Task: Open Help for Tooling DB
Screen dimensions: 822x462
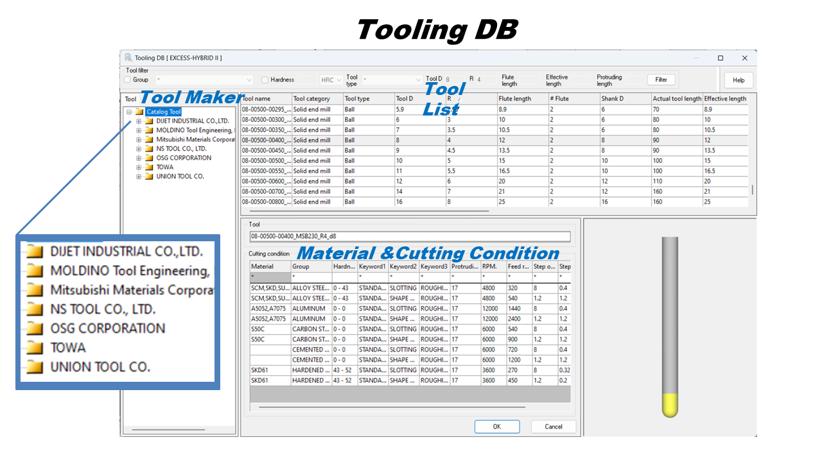Action: pos(739,80)
